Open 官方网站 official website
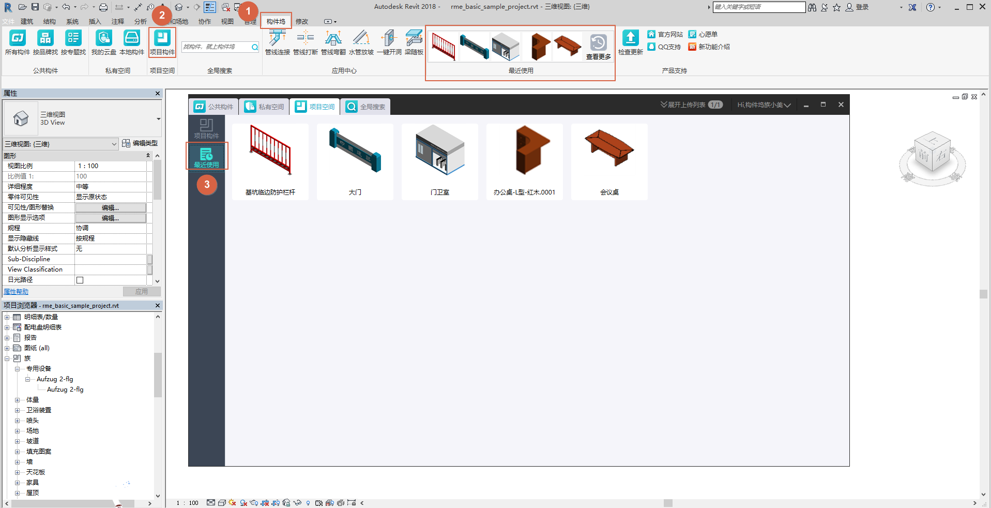The image size is (991, 508). coord(665,34)
